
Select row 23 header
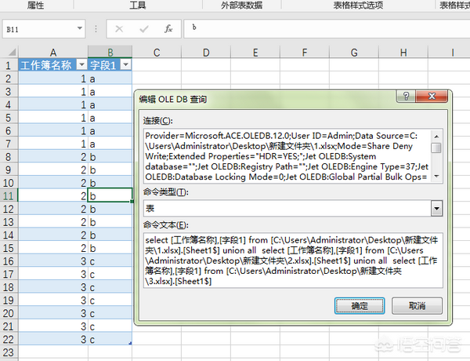[x=9, y=352]
